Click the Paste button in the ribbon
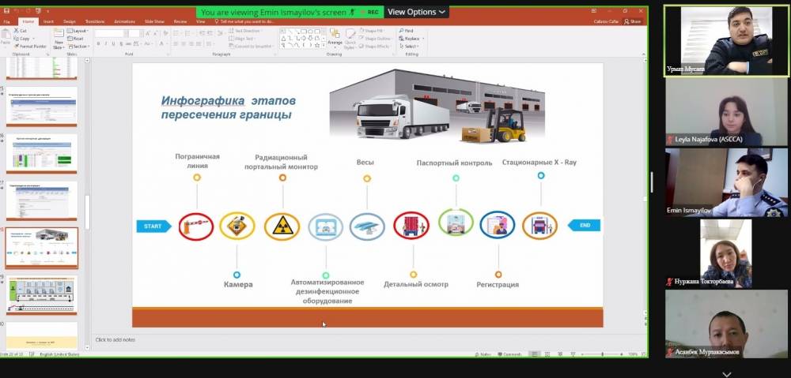The width and height of the screenshot is (791, 378). click(6, 37)
